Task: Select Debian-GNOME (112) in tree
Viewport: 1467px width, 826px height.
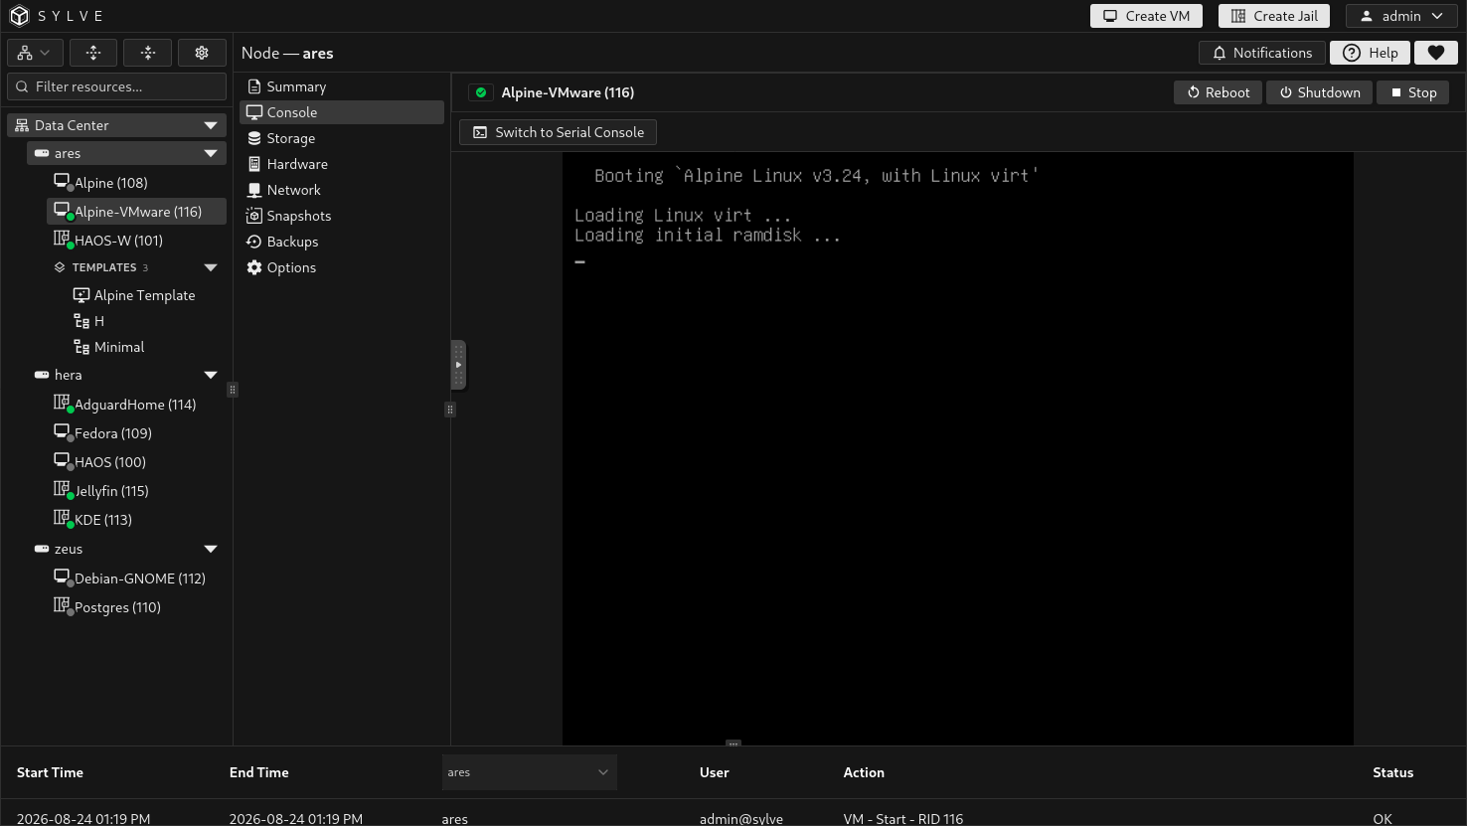Action: pyautogui.click(x=136, y=578)
